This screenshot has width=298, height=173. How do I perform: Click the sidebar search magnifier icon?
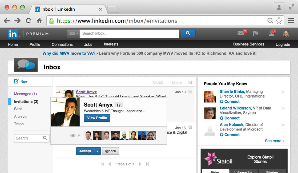45,138
